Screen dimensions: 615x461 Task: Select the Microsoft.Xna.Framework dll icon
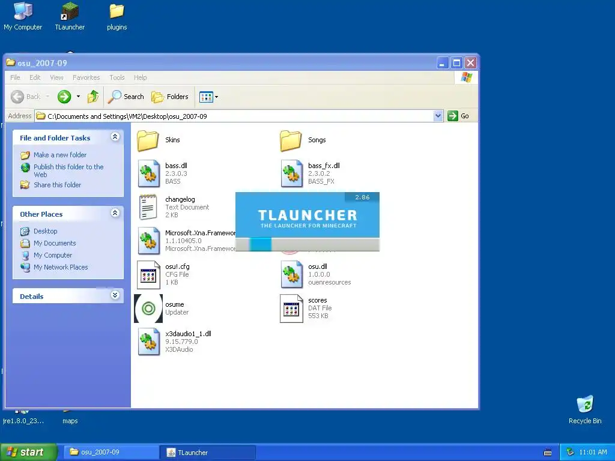(149, 241)
